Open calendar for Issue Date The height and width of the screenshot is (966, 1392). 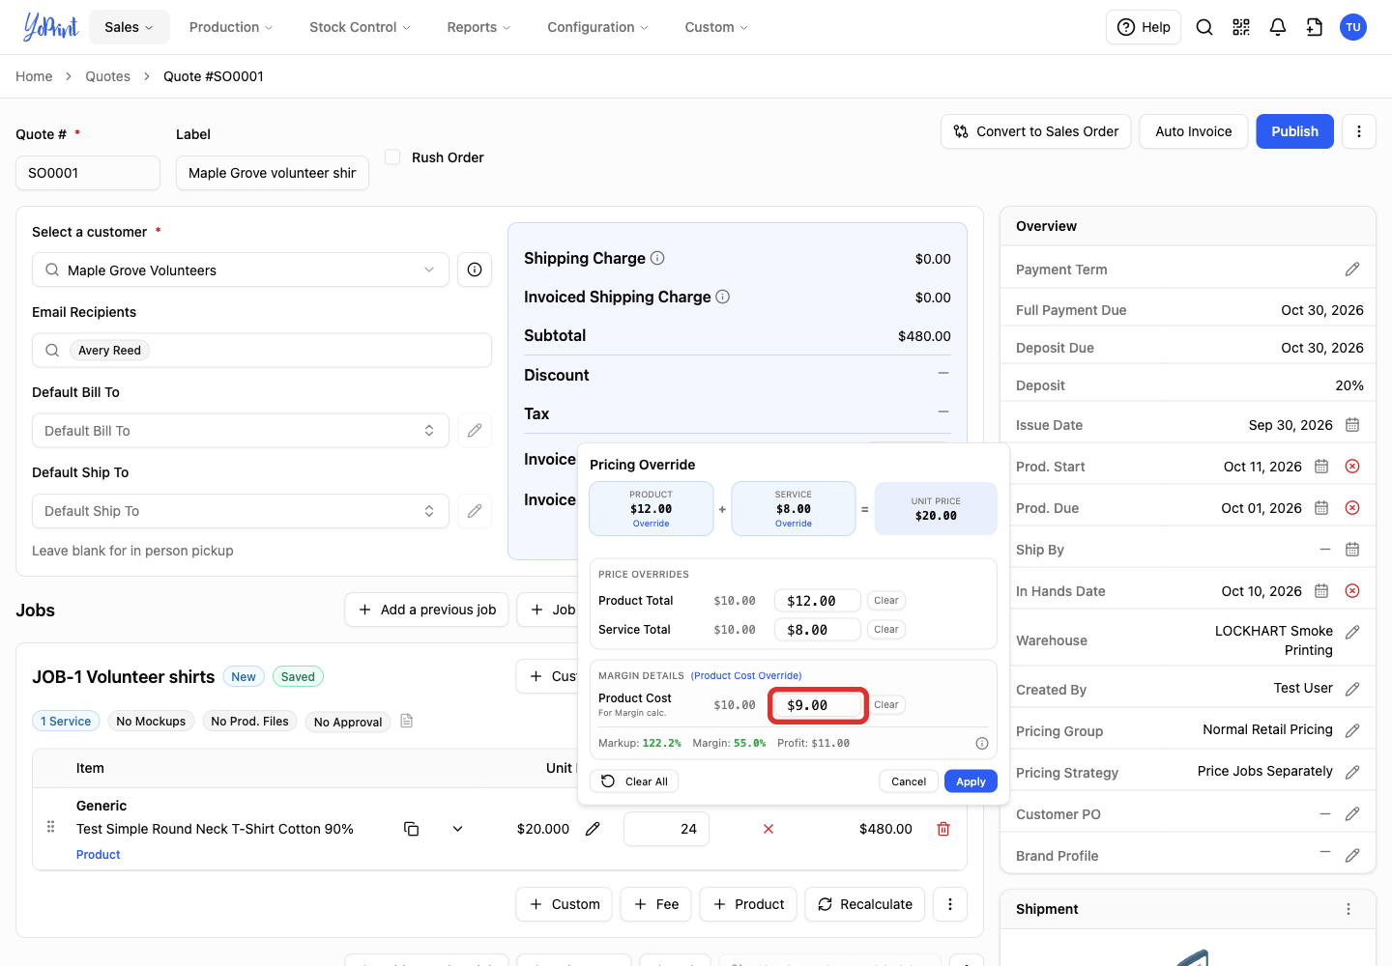[x=1352, y=425]
